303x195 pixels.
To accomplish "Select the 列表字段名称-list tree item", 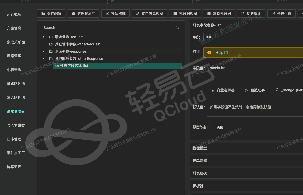I will click(74, 66).
